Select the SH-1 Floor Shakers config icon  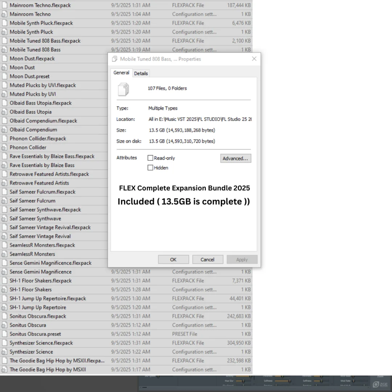(x=4, y=290)
